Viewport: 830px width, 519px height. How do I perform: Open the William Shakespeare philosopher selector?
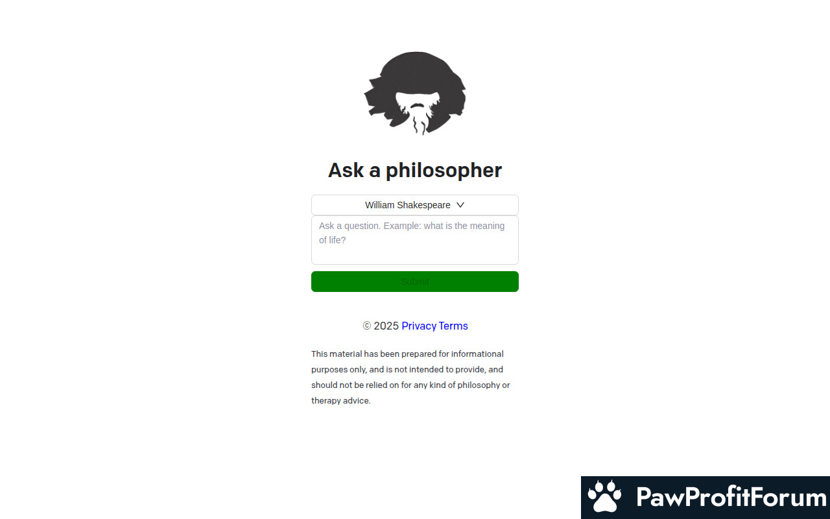tap(415, 205)
